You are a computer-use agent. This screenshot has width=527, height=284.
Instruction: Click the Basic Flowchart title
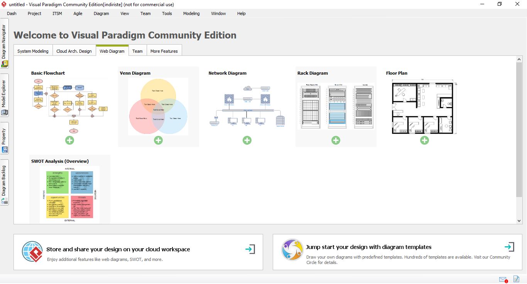[48, 73]
